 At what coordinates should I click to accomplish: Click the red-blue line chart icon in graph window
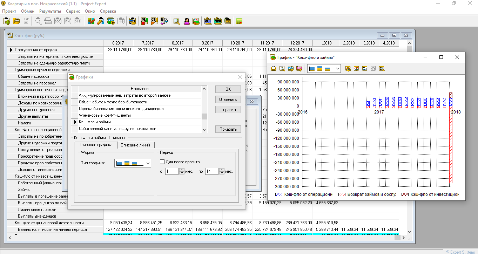[x=357, y=68]
